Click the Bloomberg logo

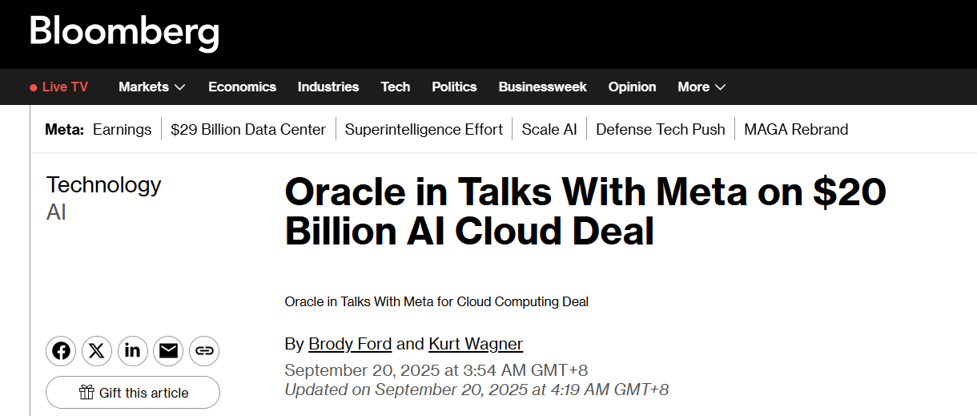pyautogui.click(x=124, y=33)
